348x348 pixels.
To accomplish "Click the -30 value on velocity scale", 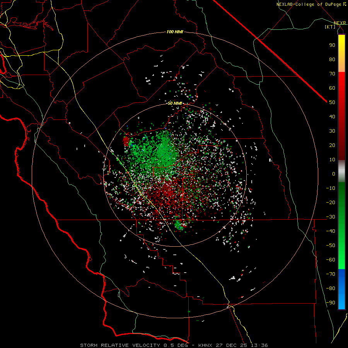I will pyautogui.click(x=331, y=217).
